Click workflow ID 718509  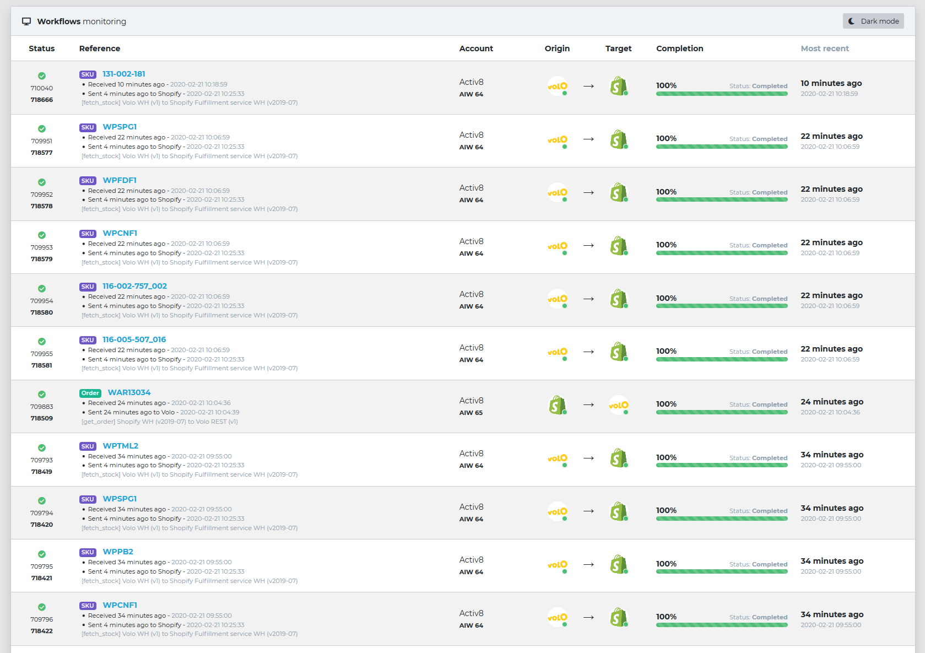tap(42, 418)
